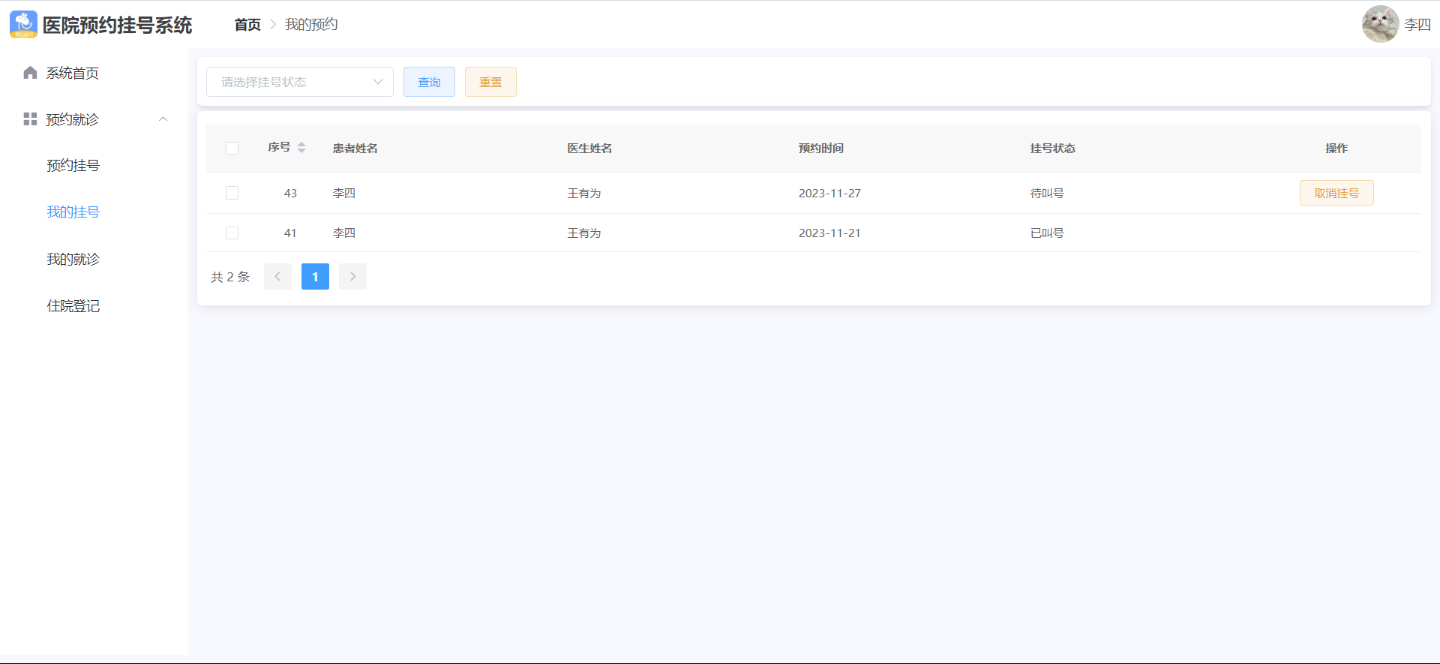Select 我的挂号 submenu item
This screenshot has width=1440, height=664.
tap(73, 212)
